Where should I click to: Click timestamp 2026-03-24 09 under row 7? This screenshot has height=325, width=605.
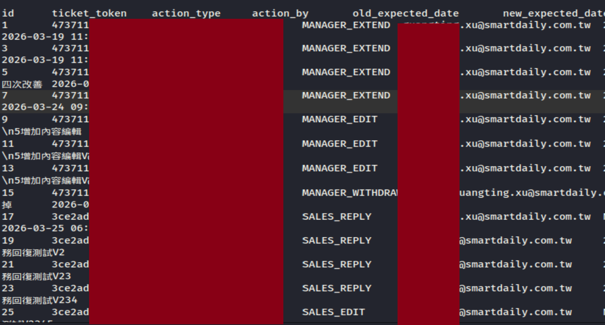coord(45,107)
